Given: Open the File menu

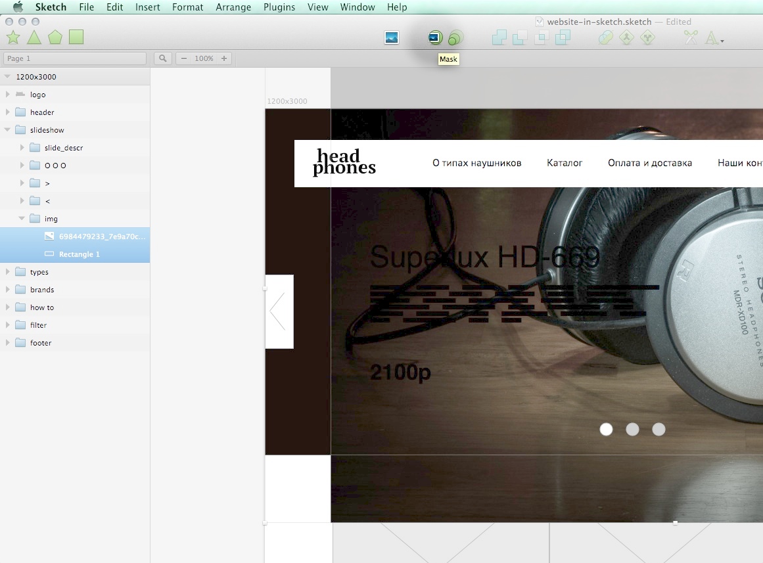Looking at the screenshot, I should pyautogui.click(x=87, y=7).
